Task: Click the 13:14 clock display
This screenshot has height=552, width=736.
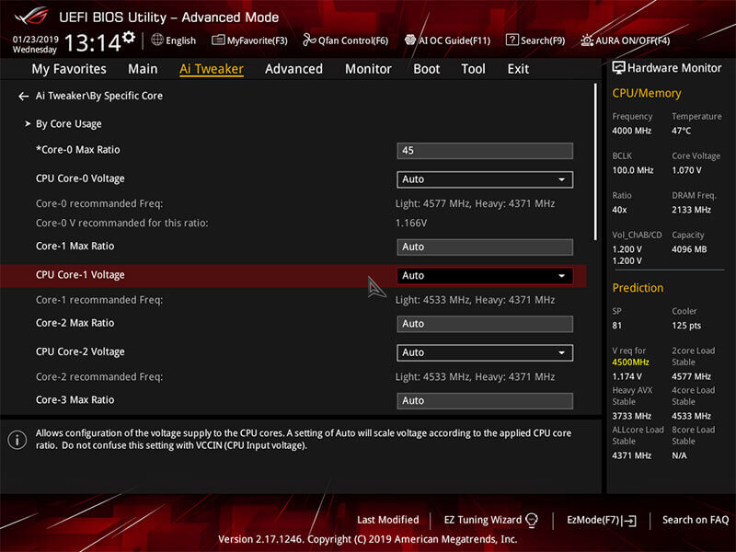Action: pyautogui.click(x=93, y=43)
